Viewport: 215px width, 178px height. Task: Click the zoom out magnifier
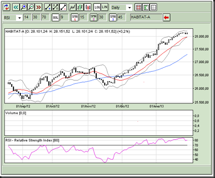(x=31, y=7)
